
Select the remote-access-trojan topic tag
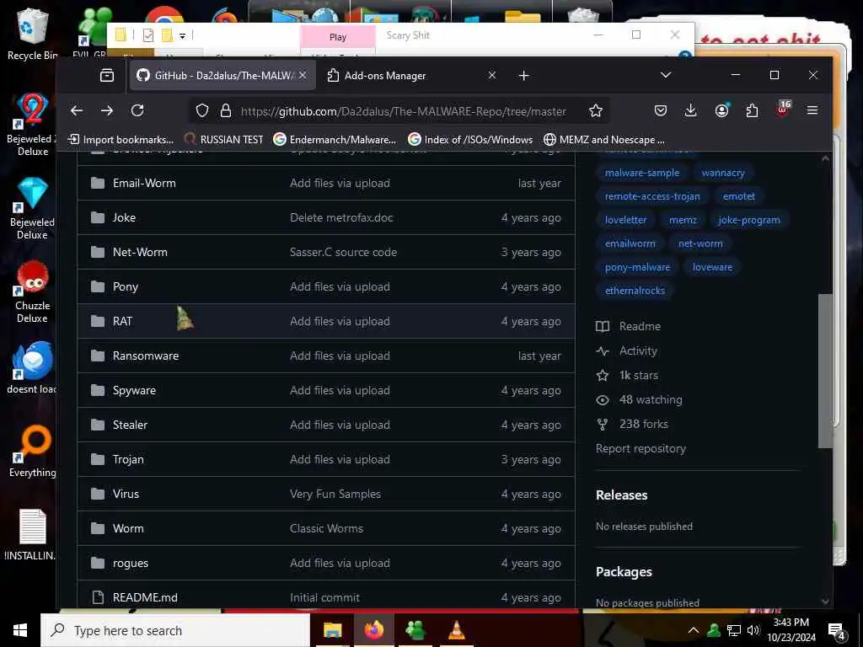point(652,196)
